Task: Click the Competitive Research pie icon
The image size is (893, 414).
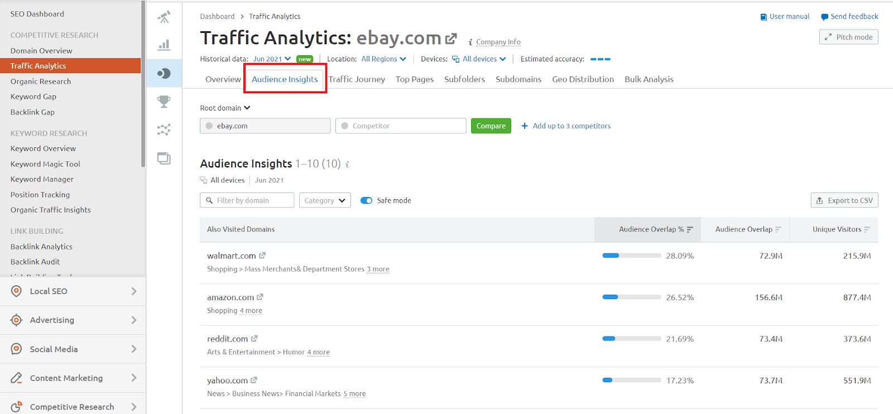Action: 17,406
